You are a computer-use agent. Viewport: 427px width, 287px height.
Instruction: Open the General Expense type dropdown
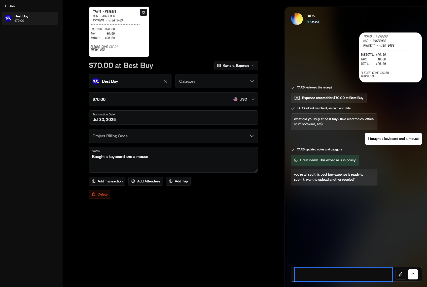(x=236, y=66)
